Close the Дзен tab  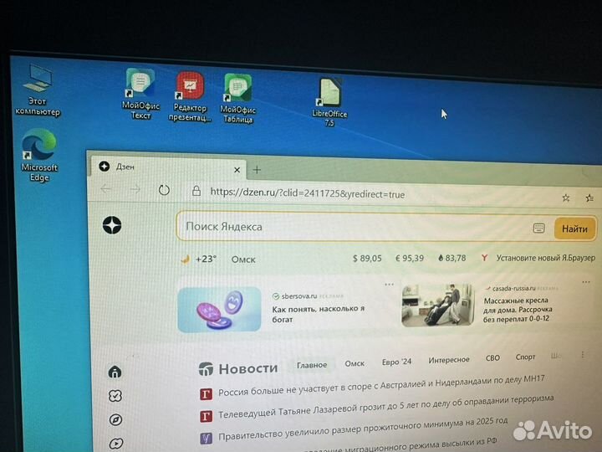pos(237,169)
